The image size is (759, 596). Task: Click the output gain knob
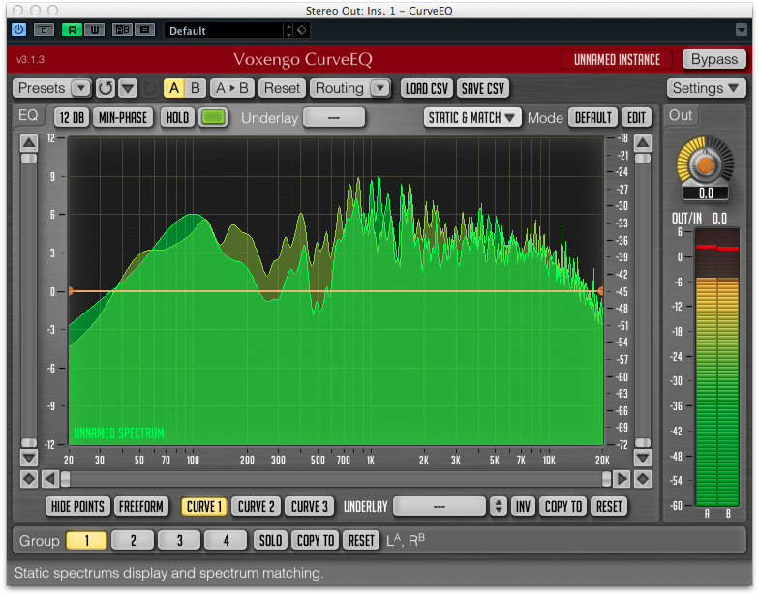pos(705,164)
